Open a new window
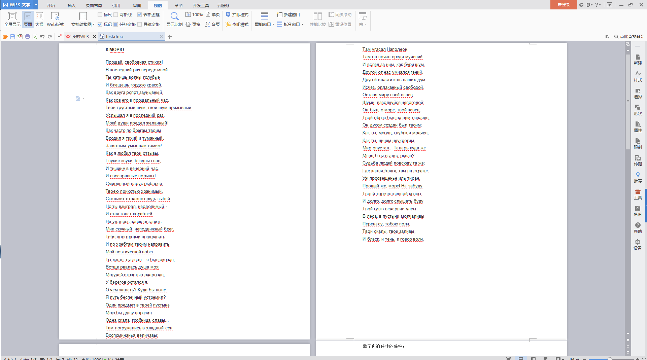The image size is (647, 360). (288, 15)
